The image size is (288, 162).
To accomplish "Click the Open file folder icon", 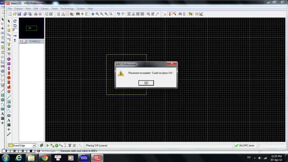I will pos(15,14).
